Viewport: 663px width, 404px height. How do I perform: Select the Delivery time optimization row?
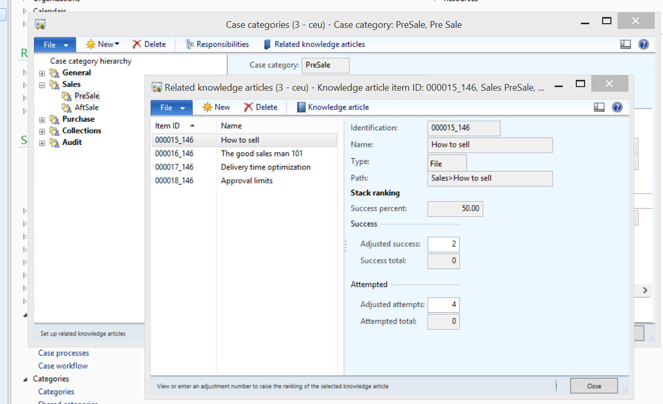click(x=265, y=167)
